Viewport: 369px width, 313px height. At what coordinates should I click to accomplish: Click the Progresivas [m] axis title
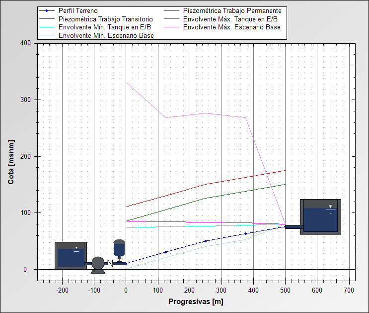[196, 302]
